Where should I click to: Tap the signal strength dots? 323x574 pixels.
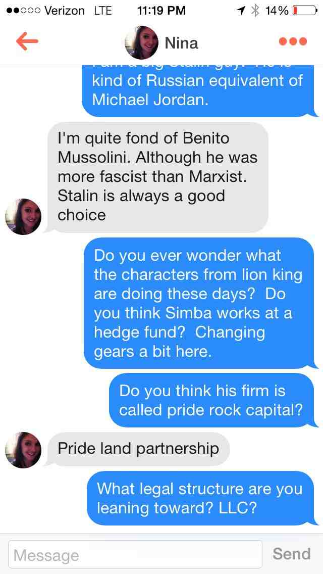20,10
